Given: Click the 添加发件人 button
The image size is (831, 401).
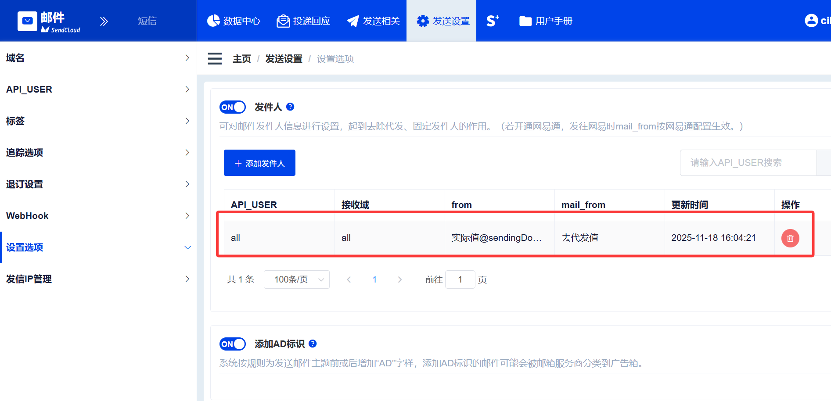Looking at the screenshot, I should coord(259,163).
